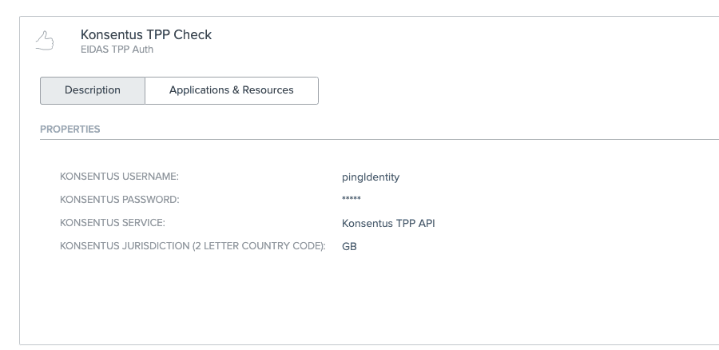Click the thumbs-up rule icon

pyautogui.click(x=45, y=41)
